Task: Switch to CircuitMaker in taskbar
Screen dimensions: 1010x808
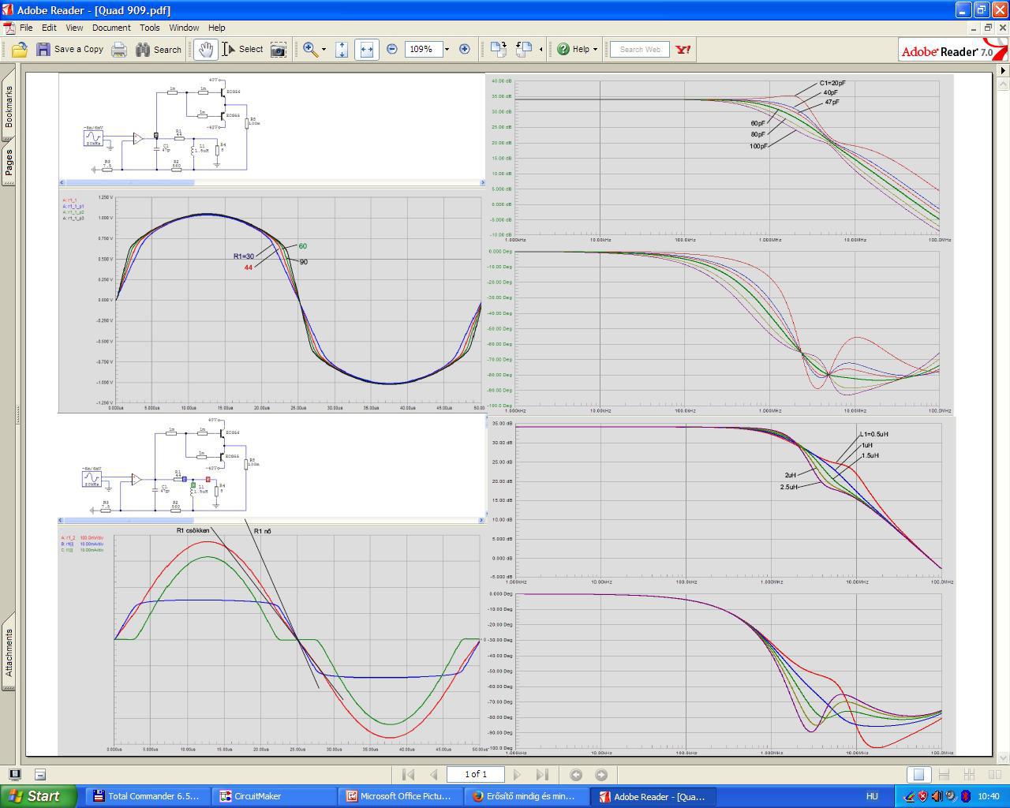Action: 273,796
